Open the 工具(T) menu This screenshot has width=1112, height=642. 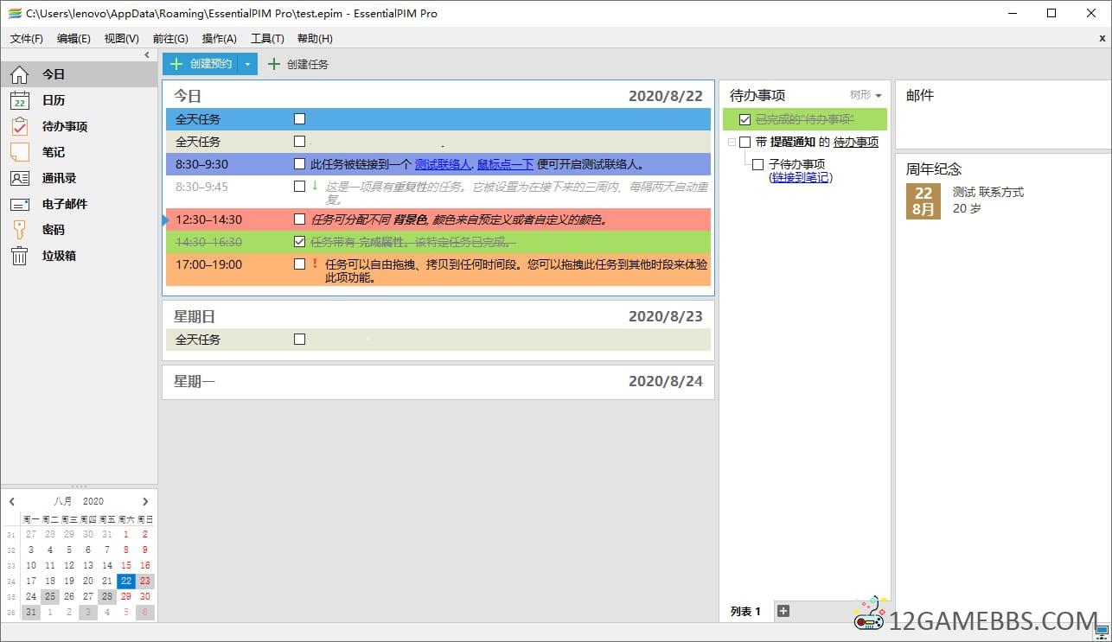pos(267,38)
